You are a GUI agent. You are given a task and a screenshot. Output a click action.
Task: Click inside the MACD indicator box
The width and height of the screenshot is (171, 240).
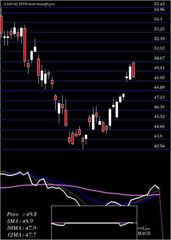click(94, 223)
